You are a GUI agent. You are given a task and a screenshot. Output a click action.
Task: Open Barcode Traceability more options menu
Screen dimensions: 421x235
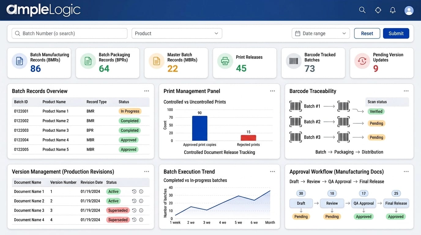pos(406,91)
